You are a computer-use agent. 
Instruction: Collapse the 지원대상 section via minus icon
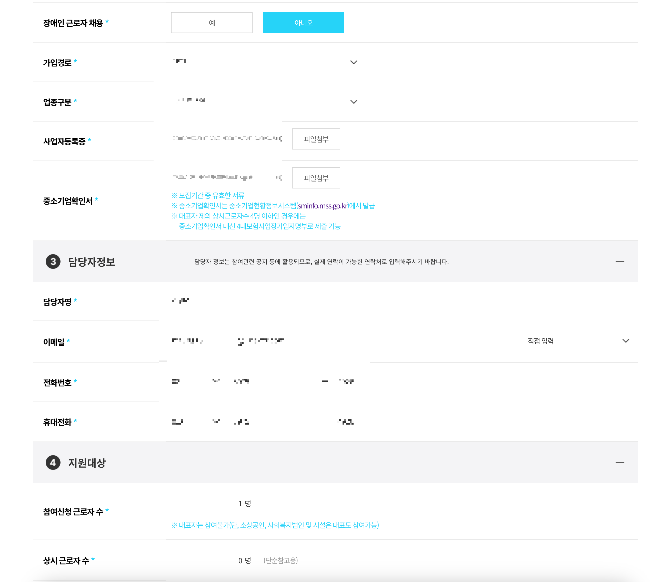click(x=620, y=463)
